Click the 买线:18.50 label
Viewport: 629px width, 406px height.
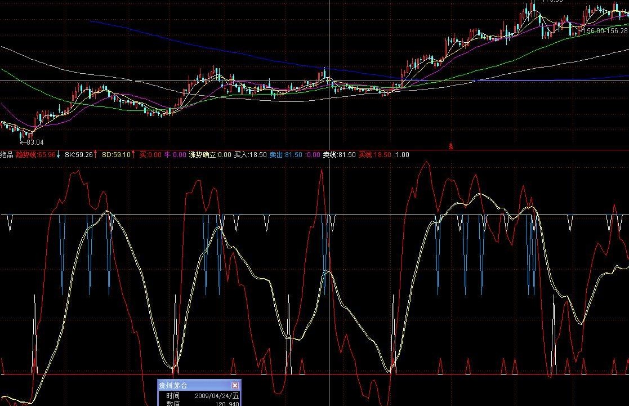374,155
